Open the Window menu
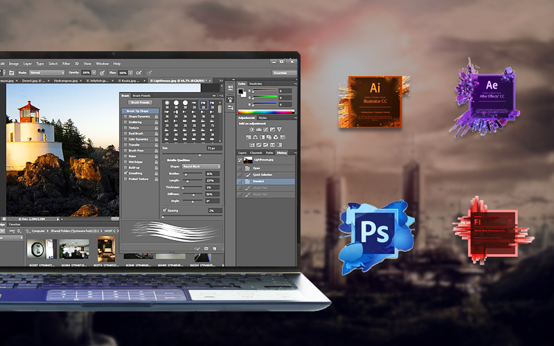Screen dimensions: 554x346 tap(102, 64)
